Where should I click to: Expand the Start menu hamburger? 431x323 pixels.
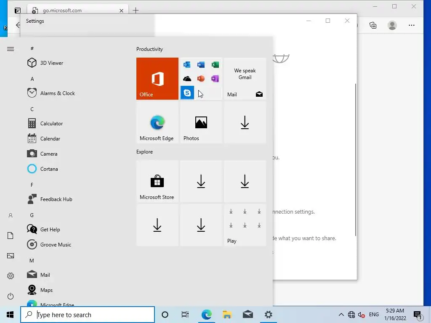coord(11,49)
